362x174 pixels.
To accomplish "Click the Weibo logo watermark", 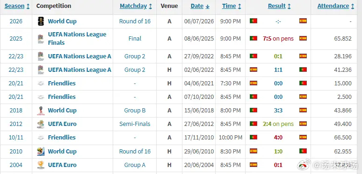I will tap(304, 165).
